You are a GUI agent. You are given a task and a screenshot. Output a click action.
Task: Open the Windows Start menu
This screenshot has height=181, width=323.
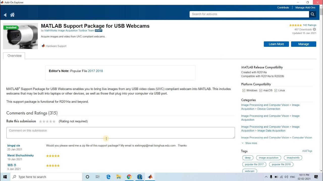(5, 177)
